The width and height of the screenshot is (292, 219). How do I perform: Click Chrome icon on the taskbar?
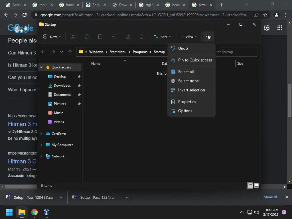pos(34,212)
